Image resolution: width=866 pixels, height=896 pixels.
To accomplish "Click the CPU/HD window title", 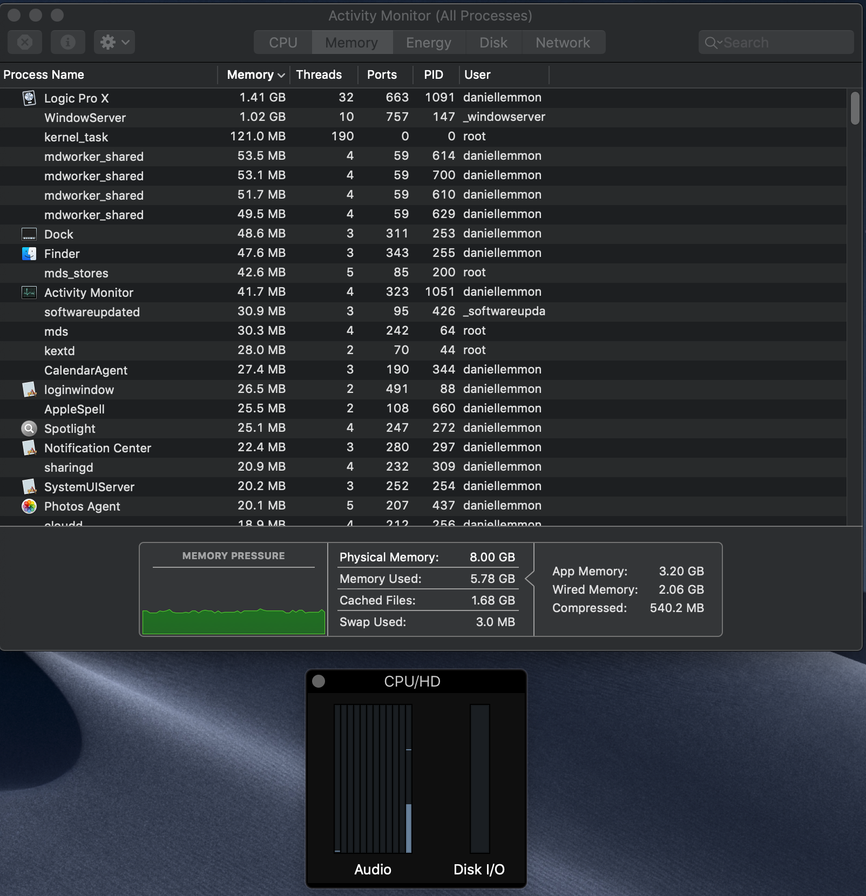I will pos(412,681).
